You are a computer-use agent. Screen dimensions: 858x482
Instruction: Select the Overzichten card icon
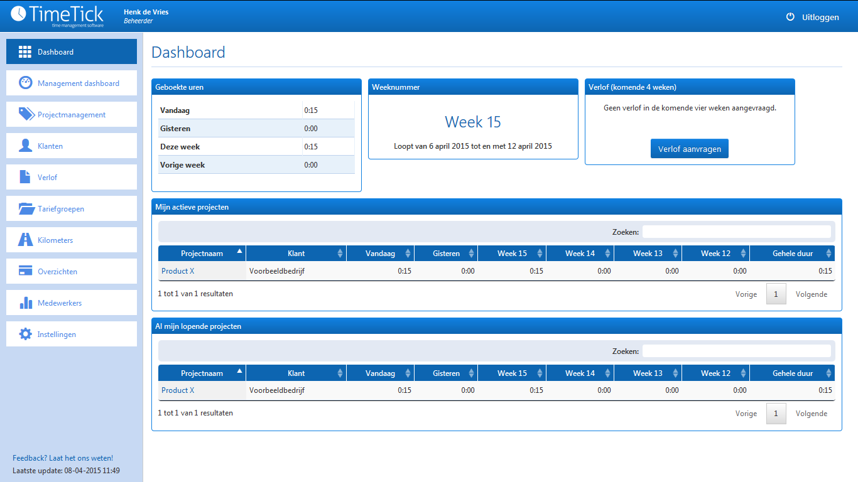point(25,272)
